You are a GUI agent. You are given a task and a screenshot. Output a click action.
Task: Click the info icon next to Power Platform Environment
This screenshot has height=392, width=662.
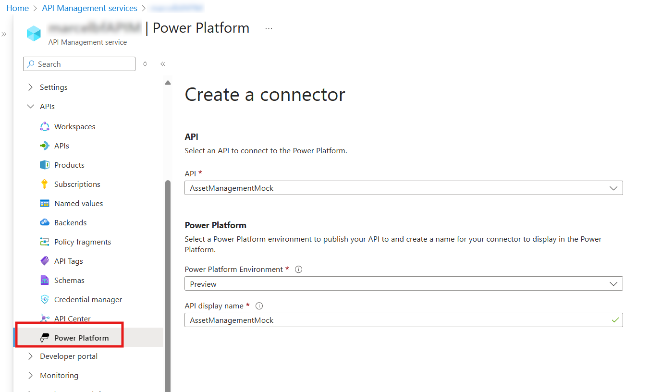[x=298, y=269]
